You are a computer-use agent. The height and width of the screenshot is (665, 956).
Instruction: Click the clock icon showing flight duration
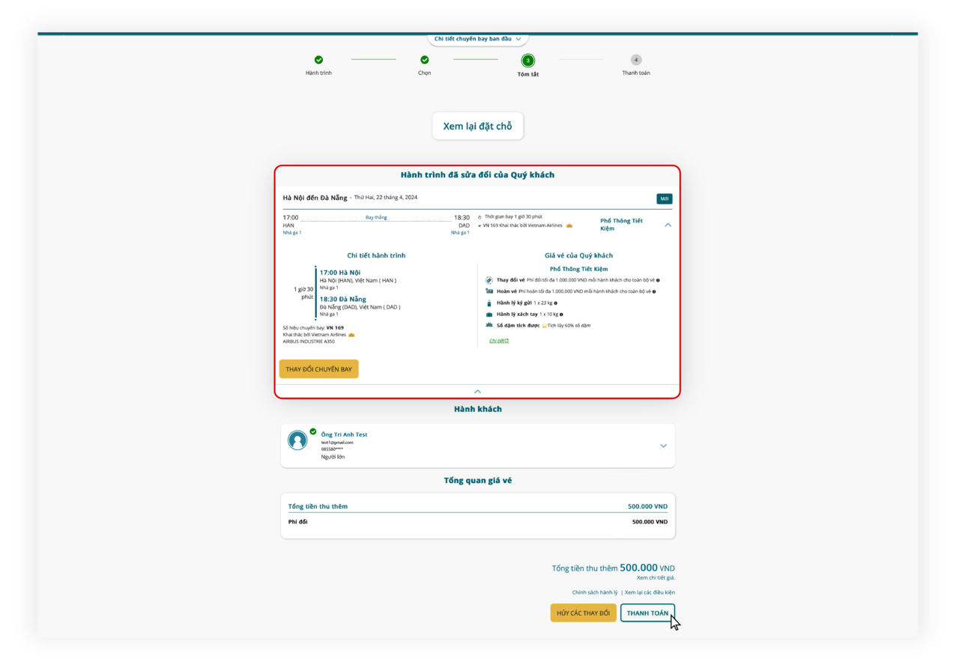[x=479, y=216]
